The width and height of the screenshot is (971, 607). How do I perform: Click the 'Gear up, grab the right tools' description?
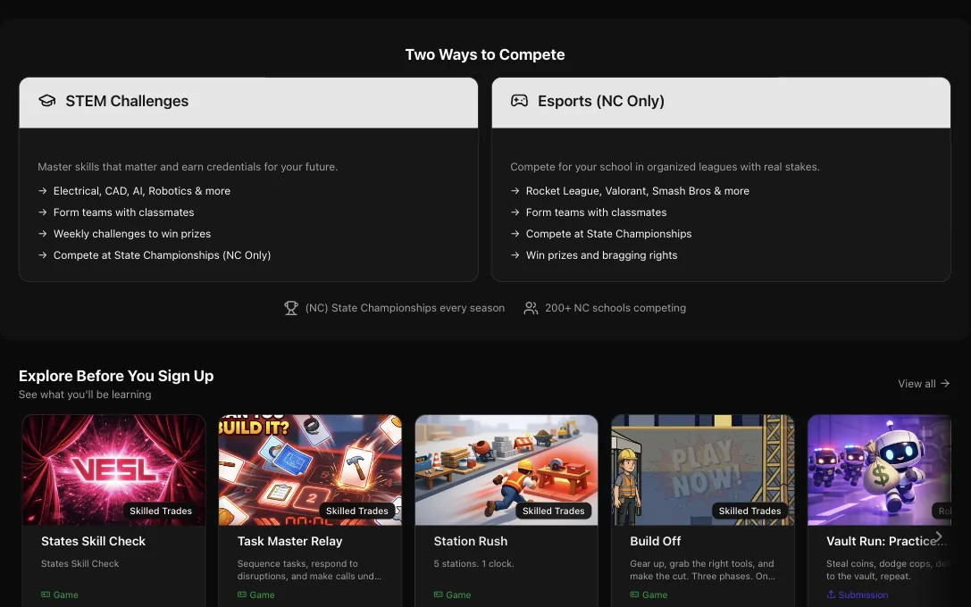click(x=703, y=570)
